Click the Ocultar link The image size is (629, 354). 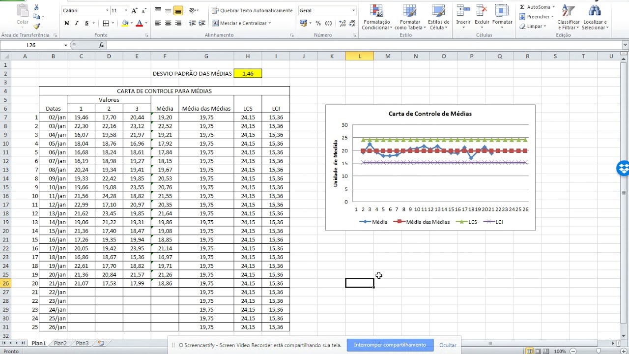448,345
